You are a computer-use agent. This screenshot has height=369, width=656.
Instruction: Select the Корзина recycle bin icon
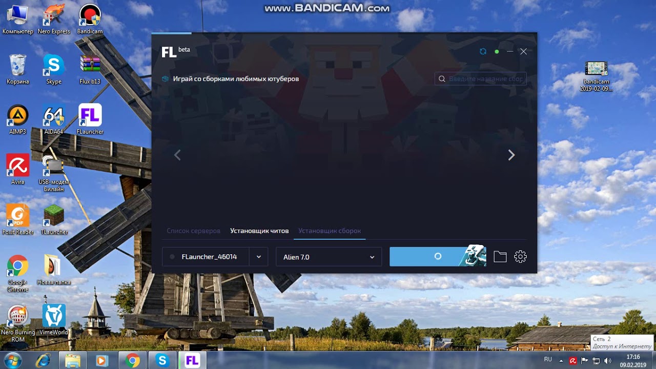[18, 70]
